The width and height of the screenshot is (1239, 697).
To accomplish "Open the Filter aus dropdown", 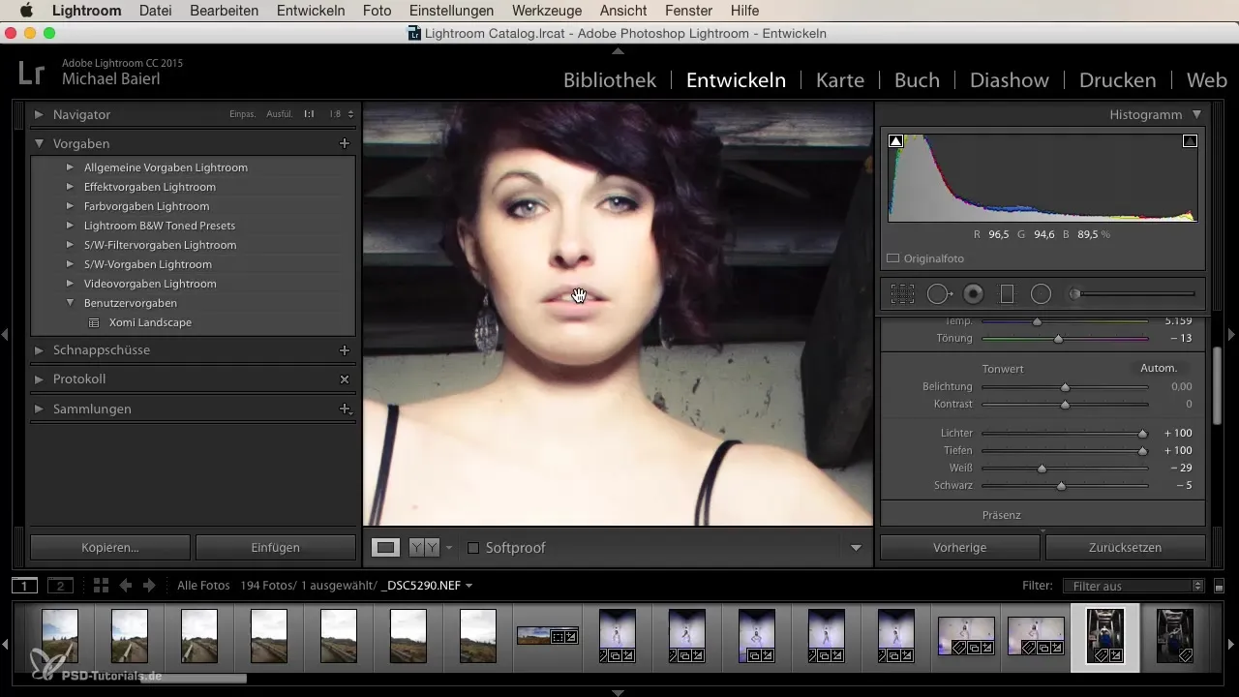I will point(1133,586).
